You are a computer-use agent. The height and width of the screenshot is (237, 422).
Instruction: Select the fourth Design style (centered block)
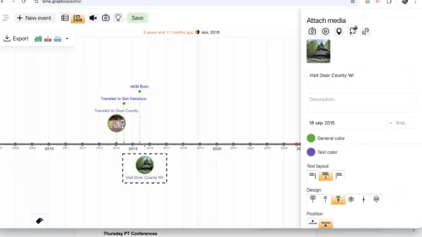[x=351, y=199]
